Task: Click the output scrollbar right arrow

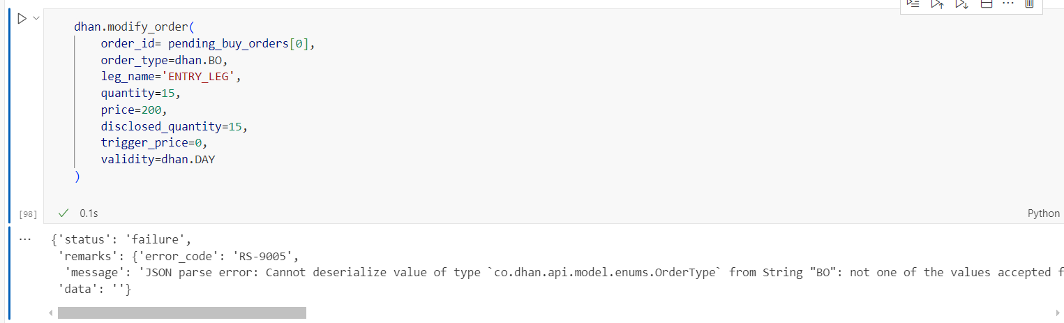Action: click(x=1058, y=313)
